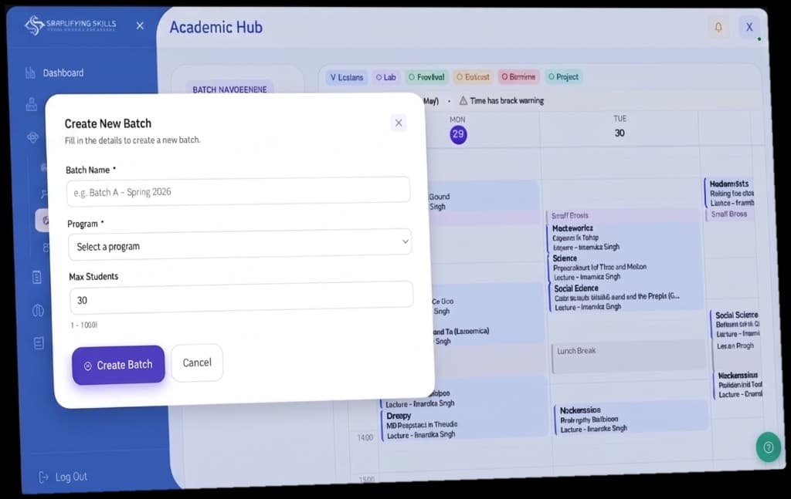Click the Simplifying Skills logo
This screenshot has height=499, width=791.
(70, 25)
